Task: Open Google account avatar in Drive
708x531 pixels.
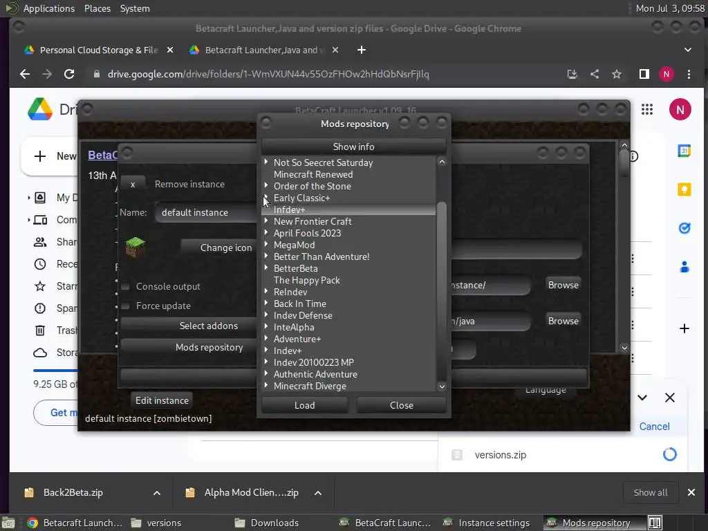Action: point(680,109)
